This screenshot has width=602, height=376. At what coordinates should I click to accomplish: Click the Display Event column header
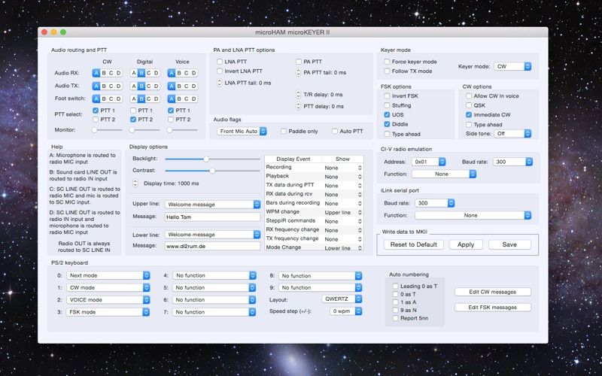293,159
